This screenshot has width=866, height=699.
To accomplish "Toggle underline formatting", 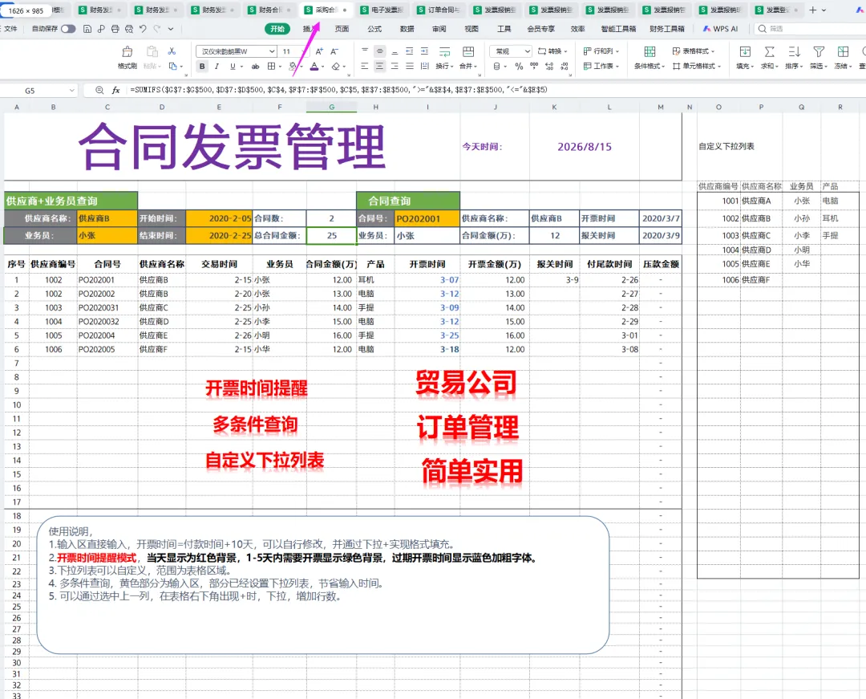I will [233, 67].
